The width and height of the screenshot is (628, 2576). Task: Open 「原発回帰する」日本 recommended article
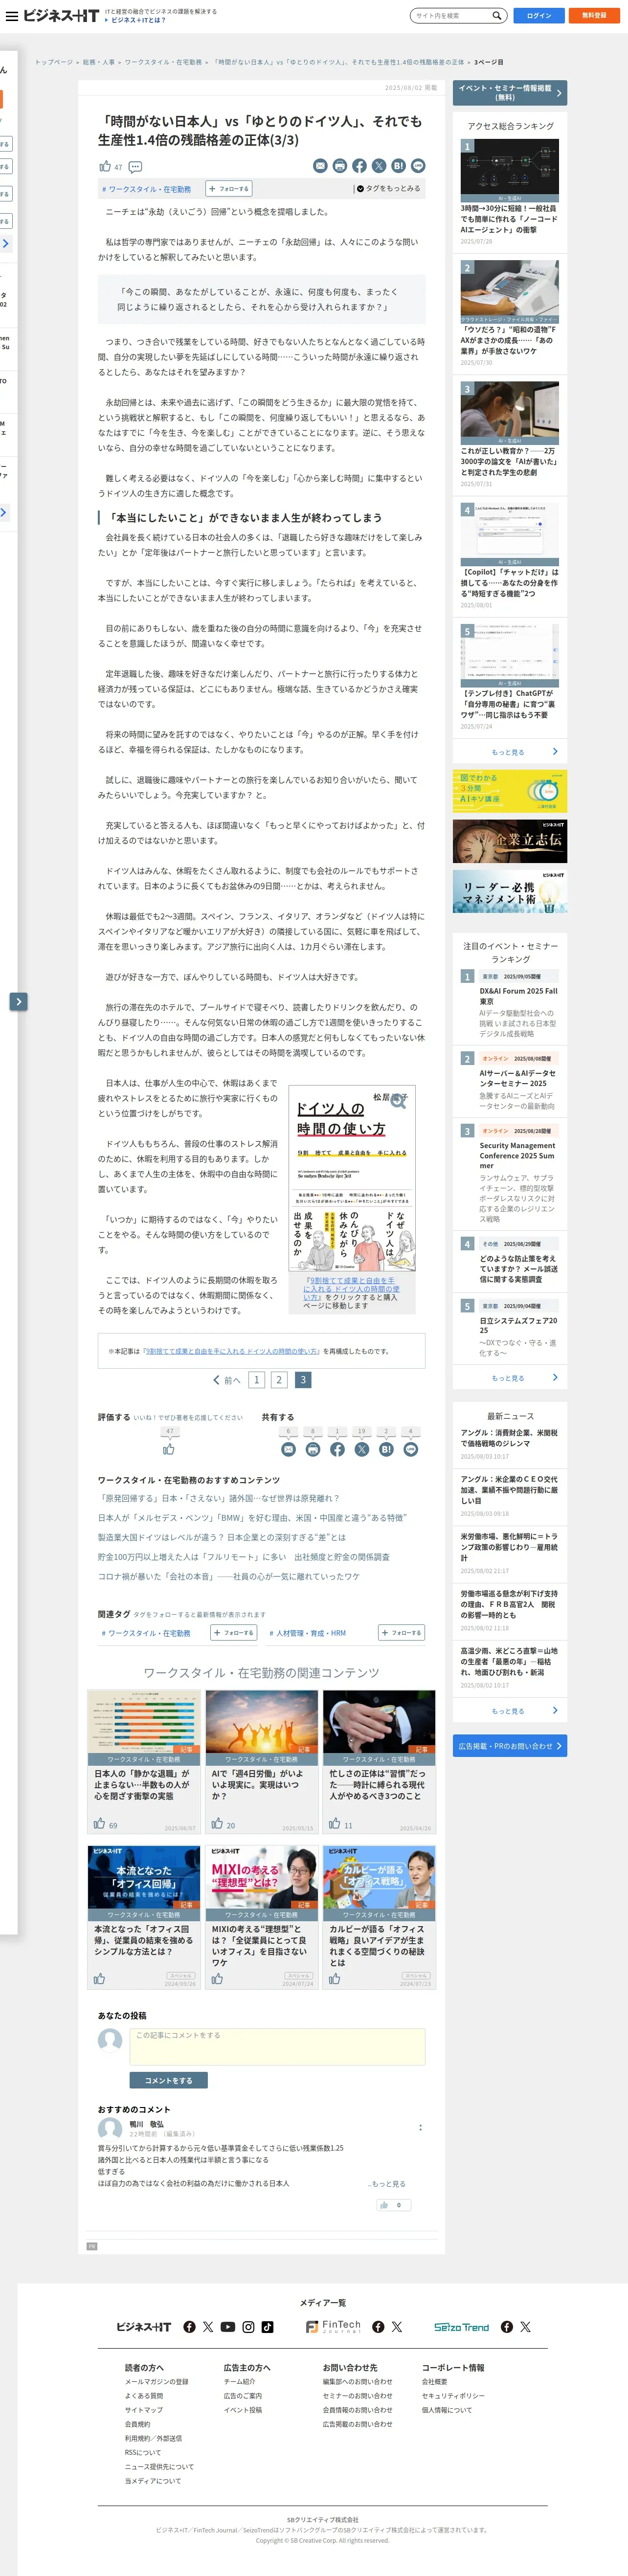tap(219, 1498)
